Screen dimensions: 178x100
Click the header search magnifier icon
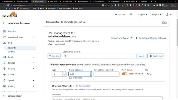(x=131, y=14)
